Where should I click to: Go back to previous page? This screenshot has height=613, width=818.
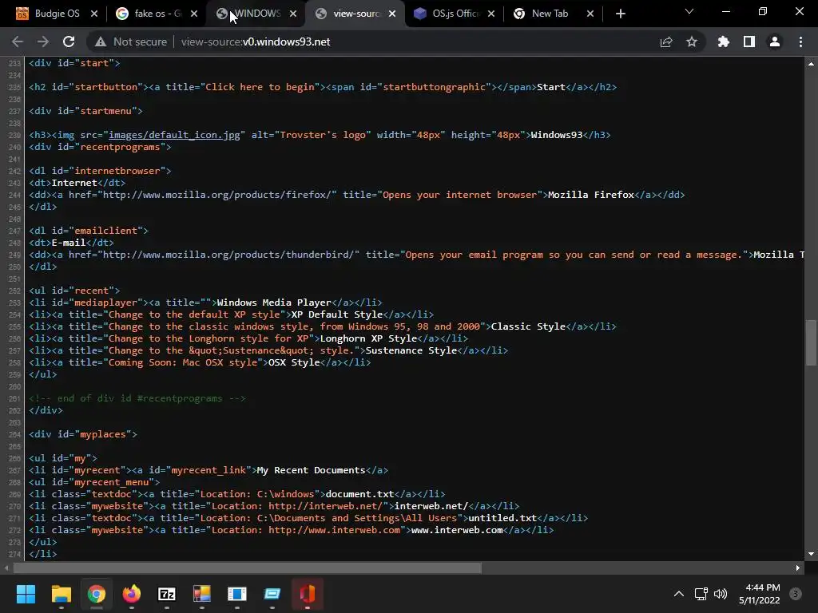tap(18, 42)
